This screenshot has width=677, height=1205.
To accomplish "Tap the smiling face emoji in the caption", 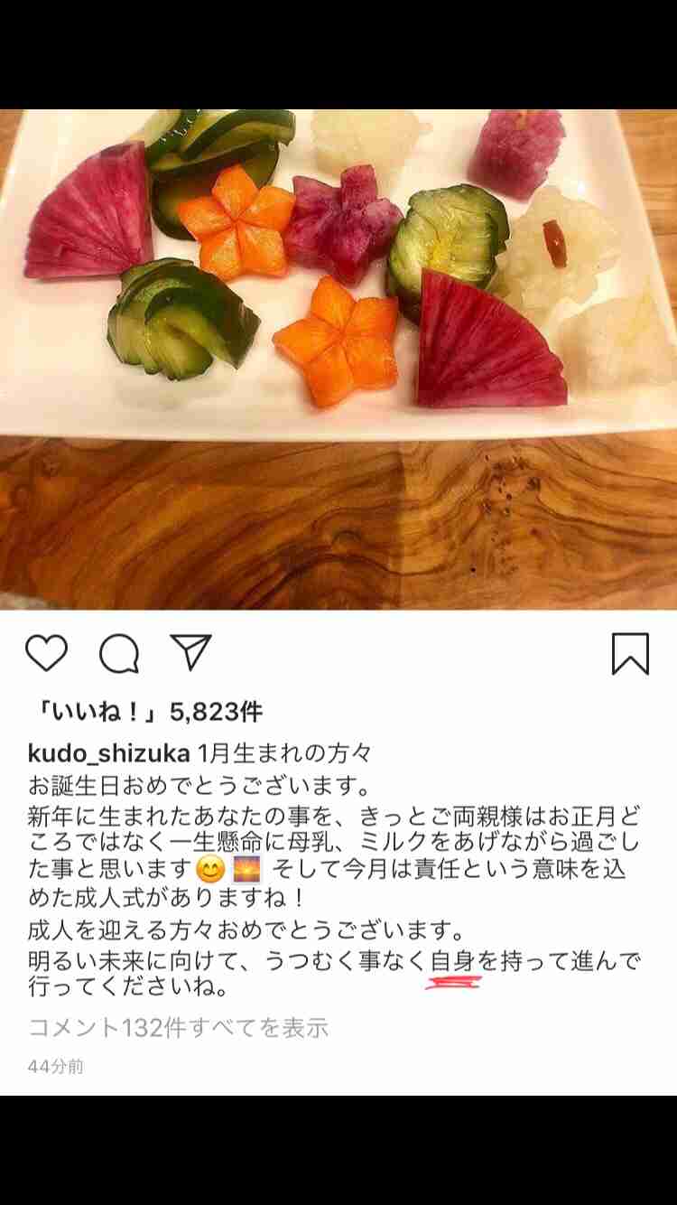I will (209, 871).
